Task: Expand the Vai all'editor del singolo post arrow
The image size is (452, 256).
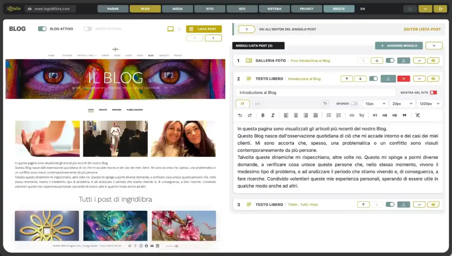Action: point(247,29)
